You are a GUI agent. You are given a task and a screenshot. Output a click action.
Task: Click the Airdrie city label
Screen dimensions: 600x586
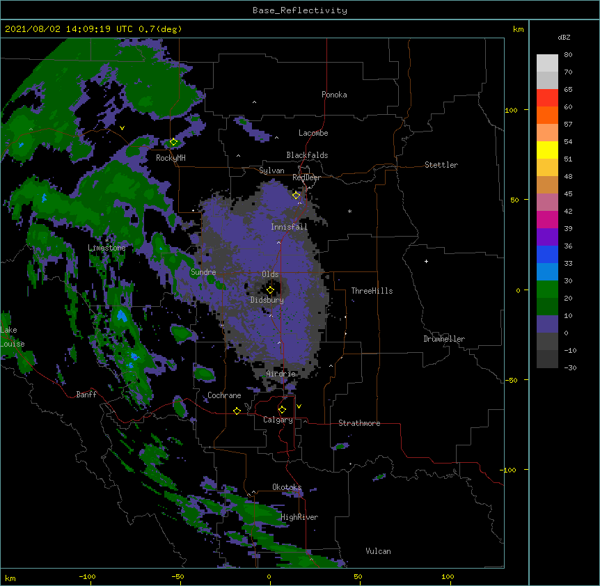[x=281, y=374]
